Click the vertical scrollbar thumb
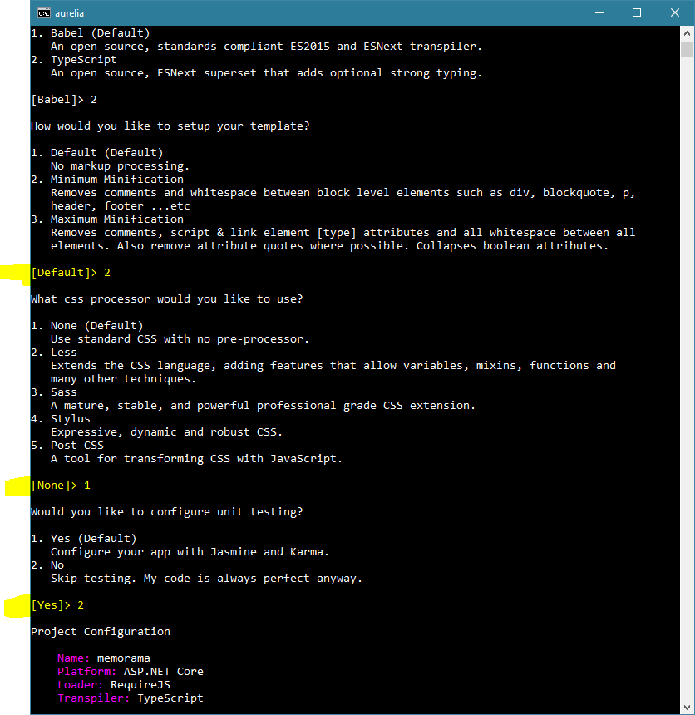 point(688,49)
